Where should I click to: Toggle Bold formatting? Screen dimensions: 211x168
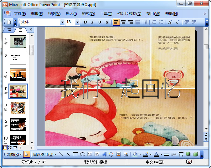coord(85,22)
